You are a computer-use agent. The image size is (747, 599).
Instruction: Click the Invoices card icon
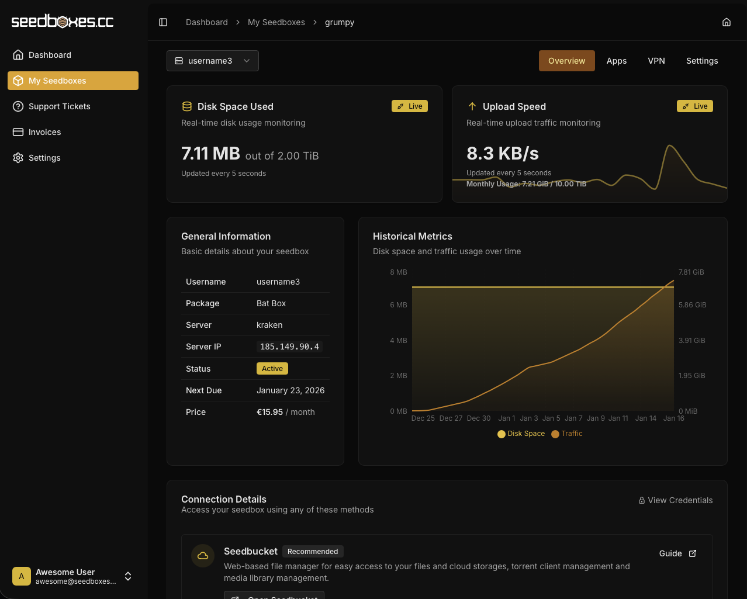18,132
